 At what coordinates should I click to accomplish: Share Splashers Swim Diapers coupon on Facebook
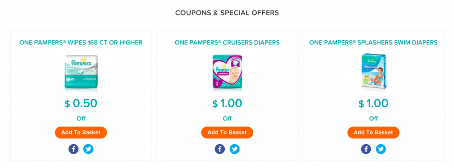pyautogui.click(x=366, y=149)
